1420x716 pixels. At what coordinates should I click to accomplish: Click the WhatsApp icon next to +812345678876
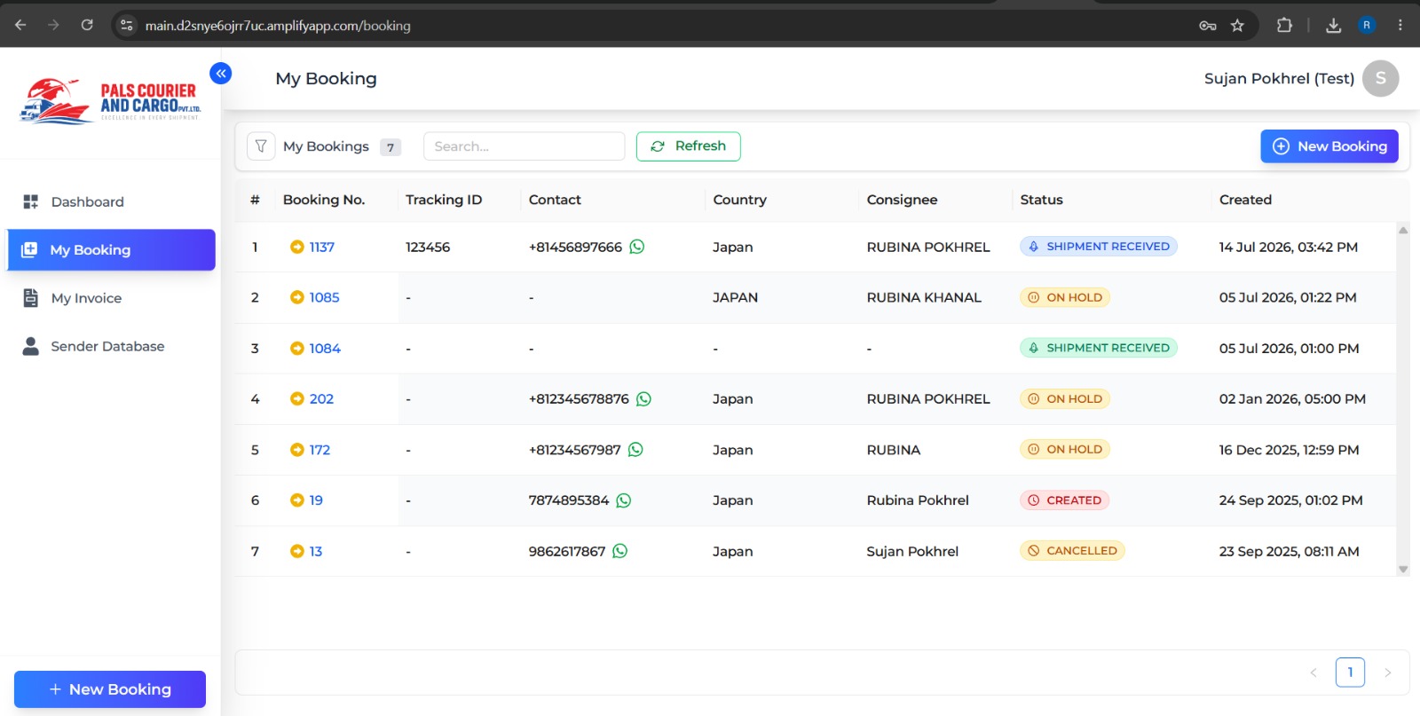tap(644, 399)
